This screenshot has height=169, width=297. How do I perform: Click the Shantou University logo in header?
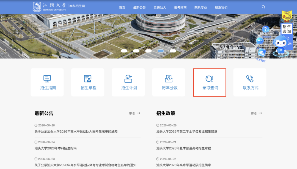point(50,7)
